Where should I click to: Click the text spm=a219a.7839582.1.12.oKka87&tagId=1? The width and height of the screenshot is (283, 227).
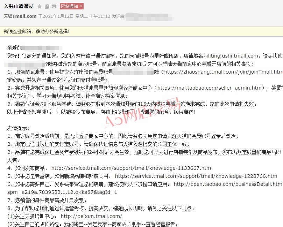pos(62,192)
